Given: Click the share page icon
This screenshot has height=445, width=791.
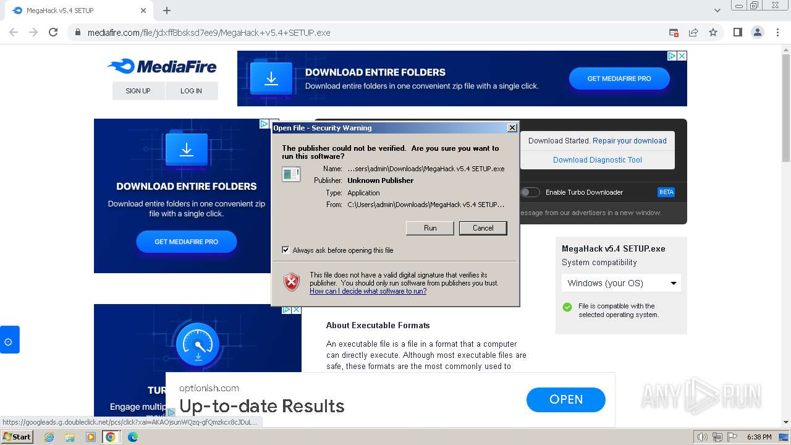Looking at the screenshot, I should pyautogui.click(x=693, y=32).
